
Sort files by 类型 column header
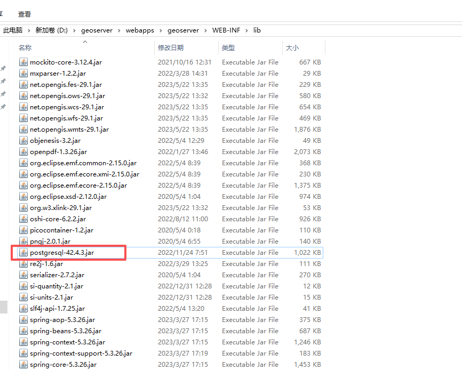click(x=228, y=47)
